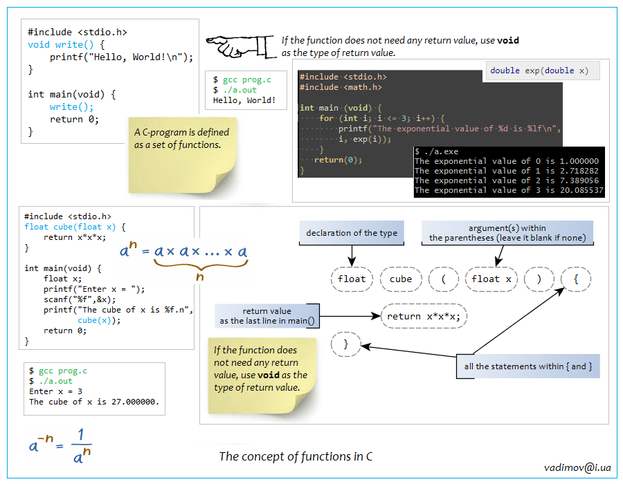Select the 'Enter x = 3' terminal line
The height and width of the screenshot is (484, 623).
(55, 391)
